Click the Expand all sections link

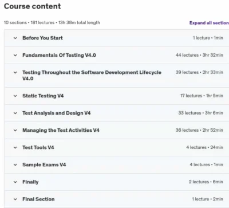[x=209, y=23]
